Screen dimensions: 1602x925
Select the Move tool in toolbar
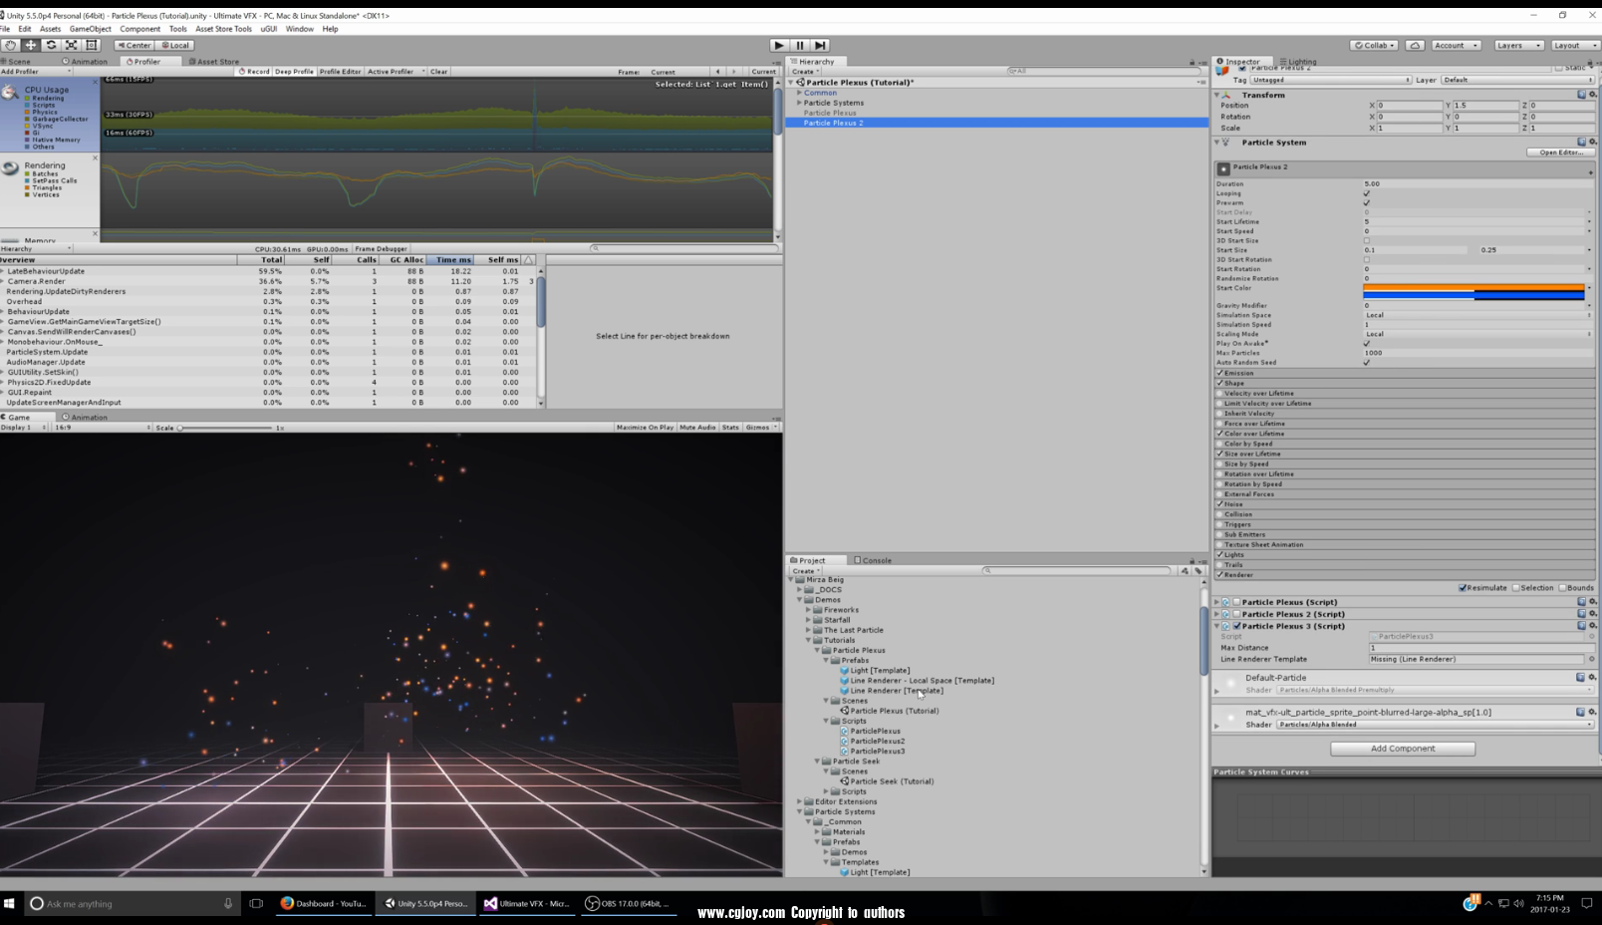point(31,45)
